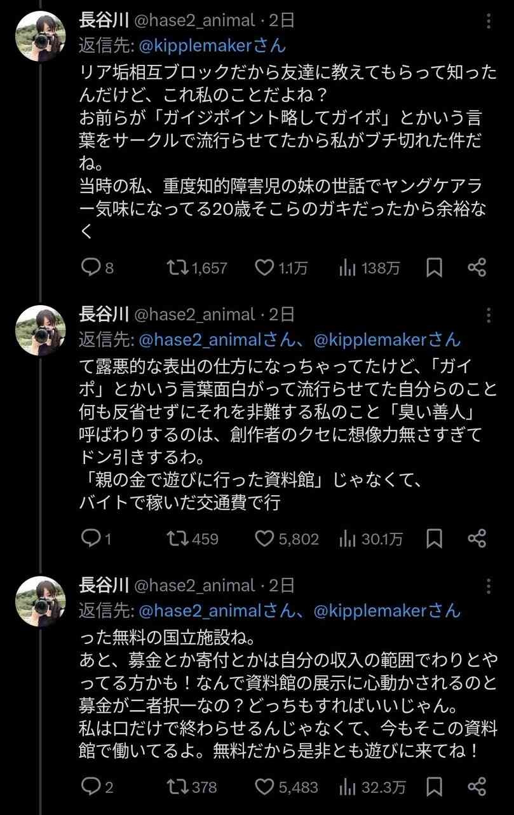Bookmark the second tweet
The height and width of the screenshot is (815, 514).
(434, 539)
